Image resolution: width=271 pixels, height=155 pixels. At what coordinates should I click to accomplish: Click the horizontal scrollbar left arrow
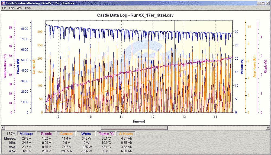pos(3,128)
